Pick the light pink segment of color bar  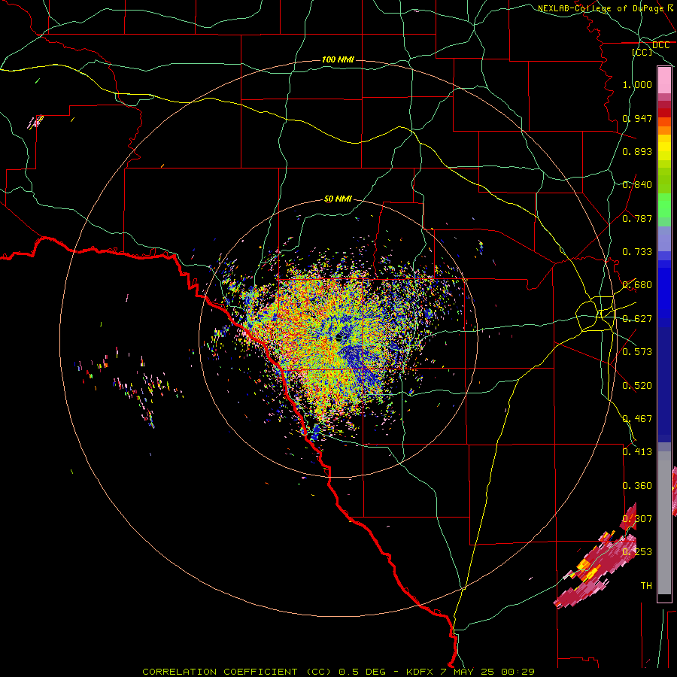[x=664, y=80]
